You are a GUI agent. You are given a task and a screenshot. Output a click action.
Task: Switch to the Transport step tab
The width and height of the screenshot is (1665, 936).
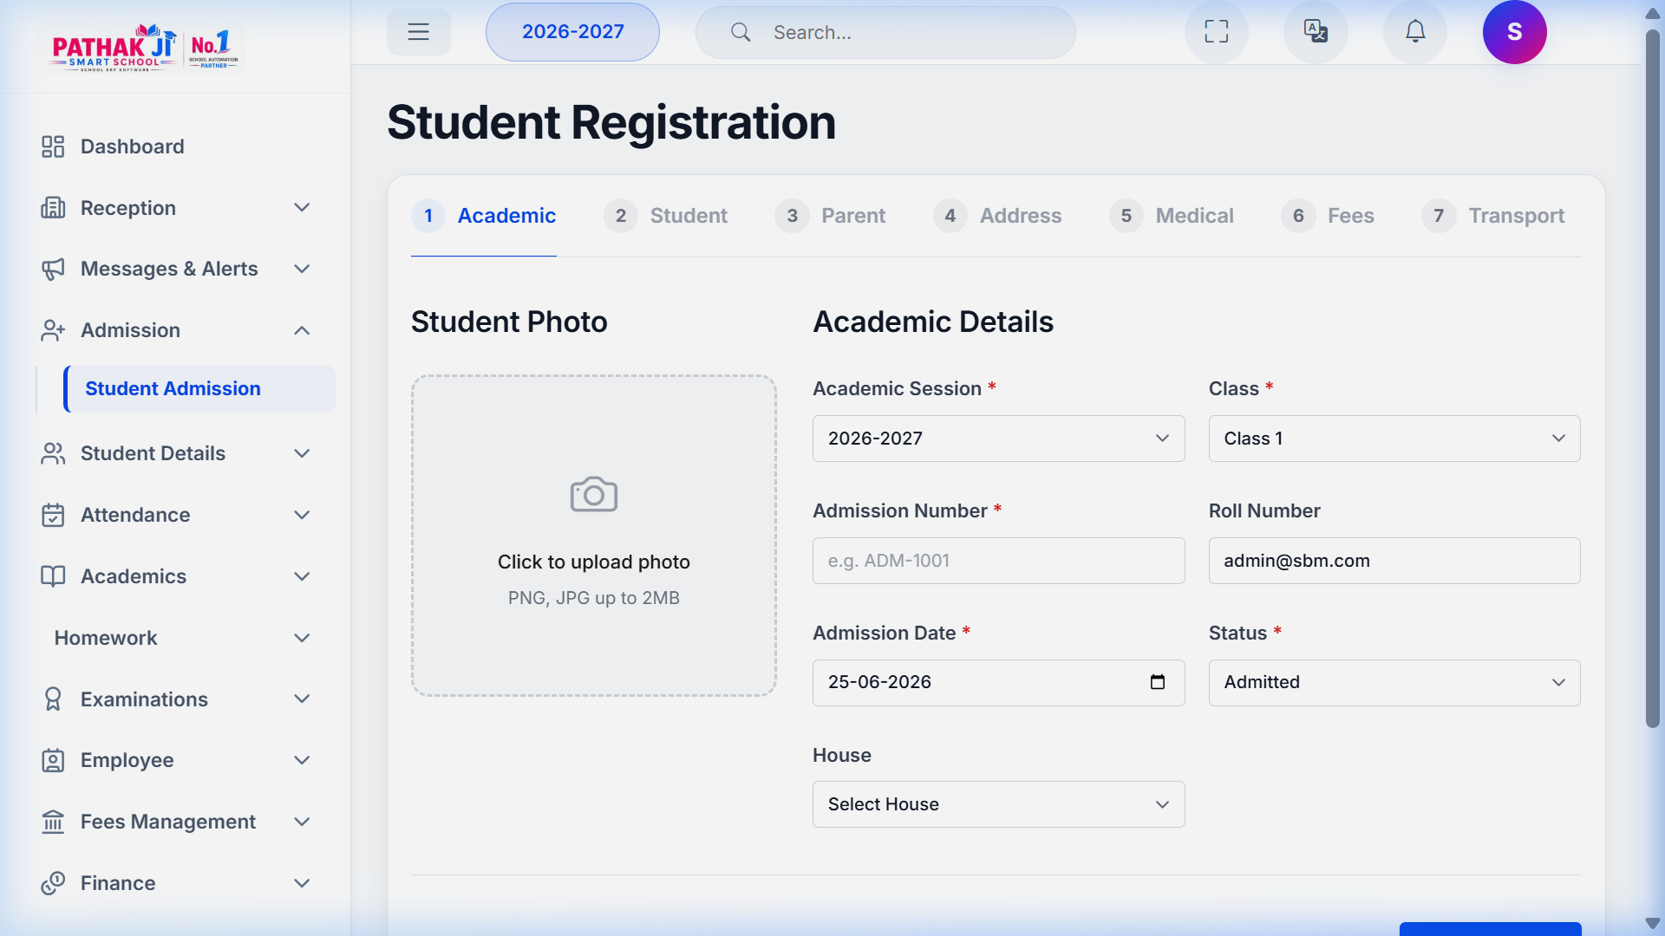pyautogui.click(x=1493, y=216)
